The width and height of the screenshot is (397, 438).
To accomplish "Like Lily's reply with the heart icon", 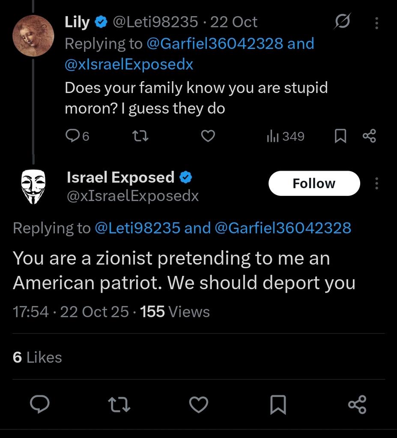I will [x=208, y=136].
